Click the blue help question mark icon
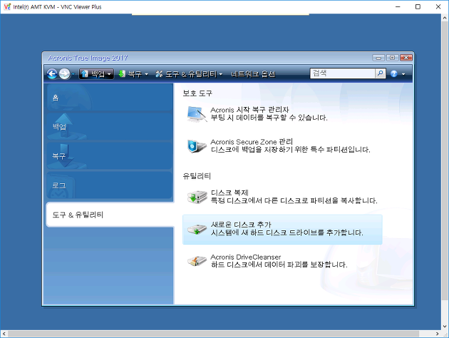The height and width of the screenshot is (338, 449). (x=394, y=74)
